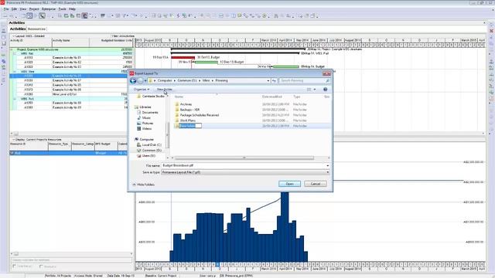The image size is (495, 278).
Task: Open Package Schedules Received folder
Action: [200, 115]
